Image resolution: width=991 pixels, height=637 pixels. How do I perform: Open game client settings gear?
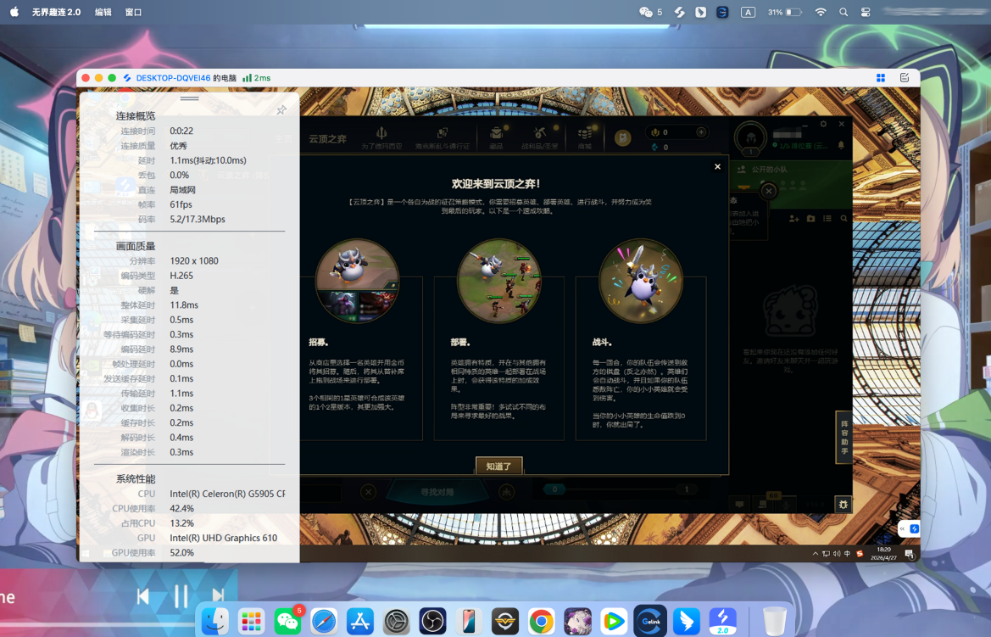[823, 124]
